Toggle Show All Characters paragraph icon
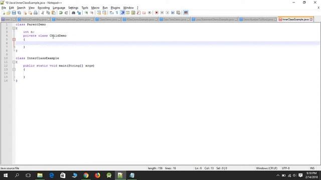The width and height of the screenshot is (321, 180). (117, 12)
